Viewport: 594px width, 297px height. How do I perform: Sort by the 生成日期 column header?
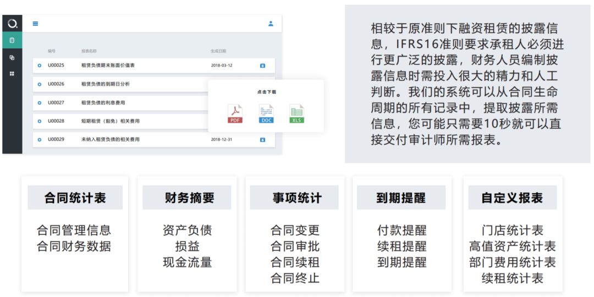click(218, 51)
